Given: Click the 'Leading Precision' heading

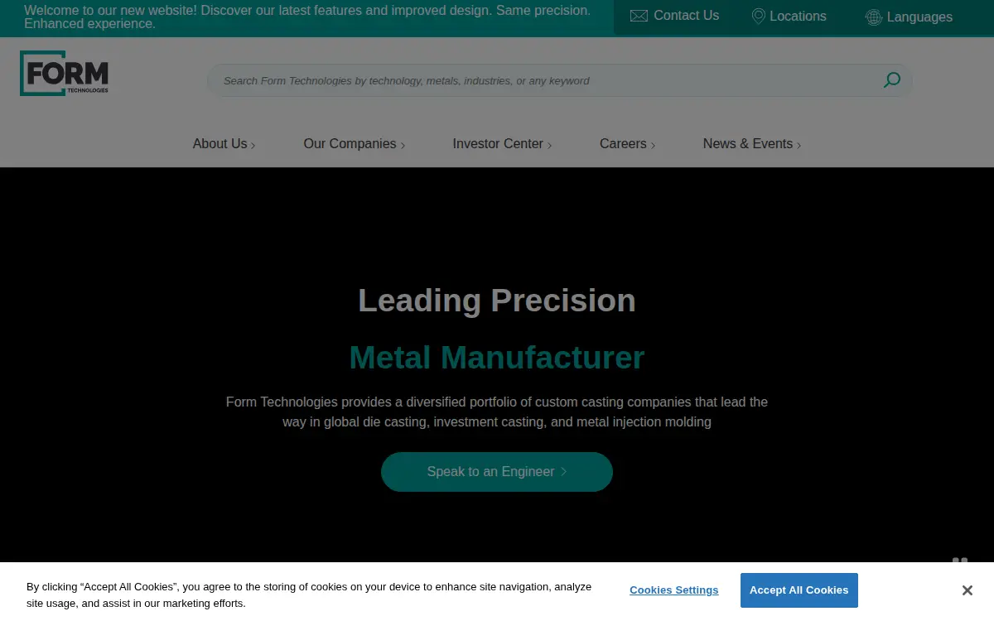Looking at the screenshot, I should [497, 300].
